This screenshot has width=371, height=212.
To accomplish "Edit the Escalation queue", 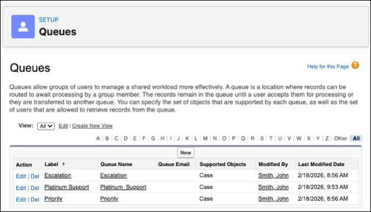I will [x=21, y=176].
